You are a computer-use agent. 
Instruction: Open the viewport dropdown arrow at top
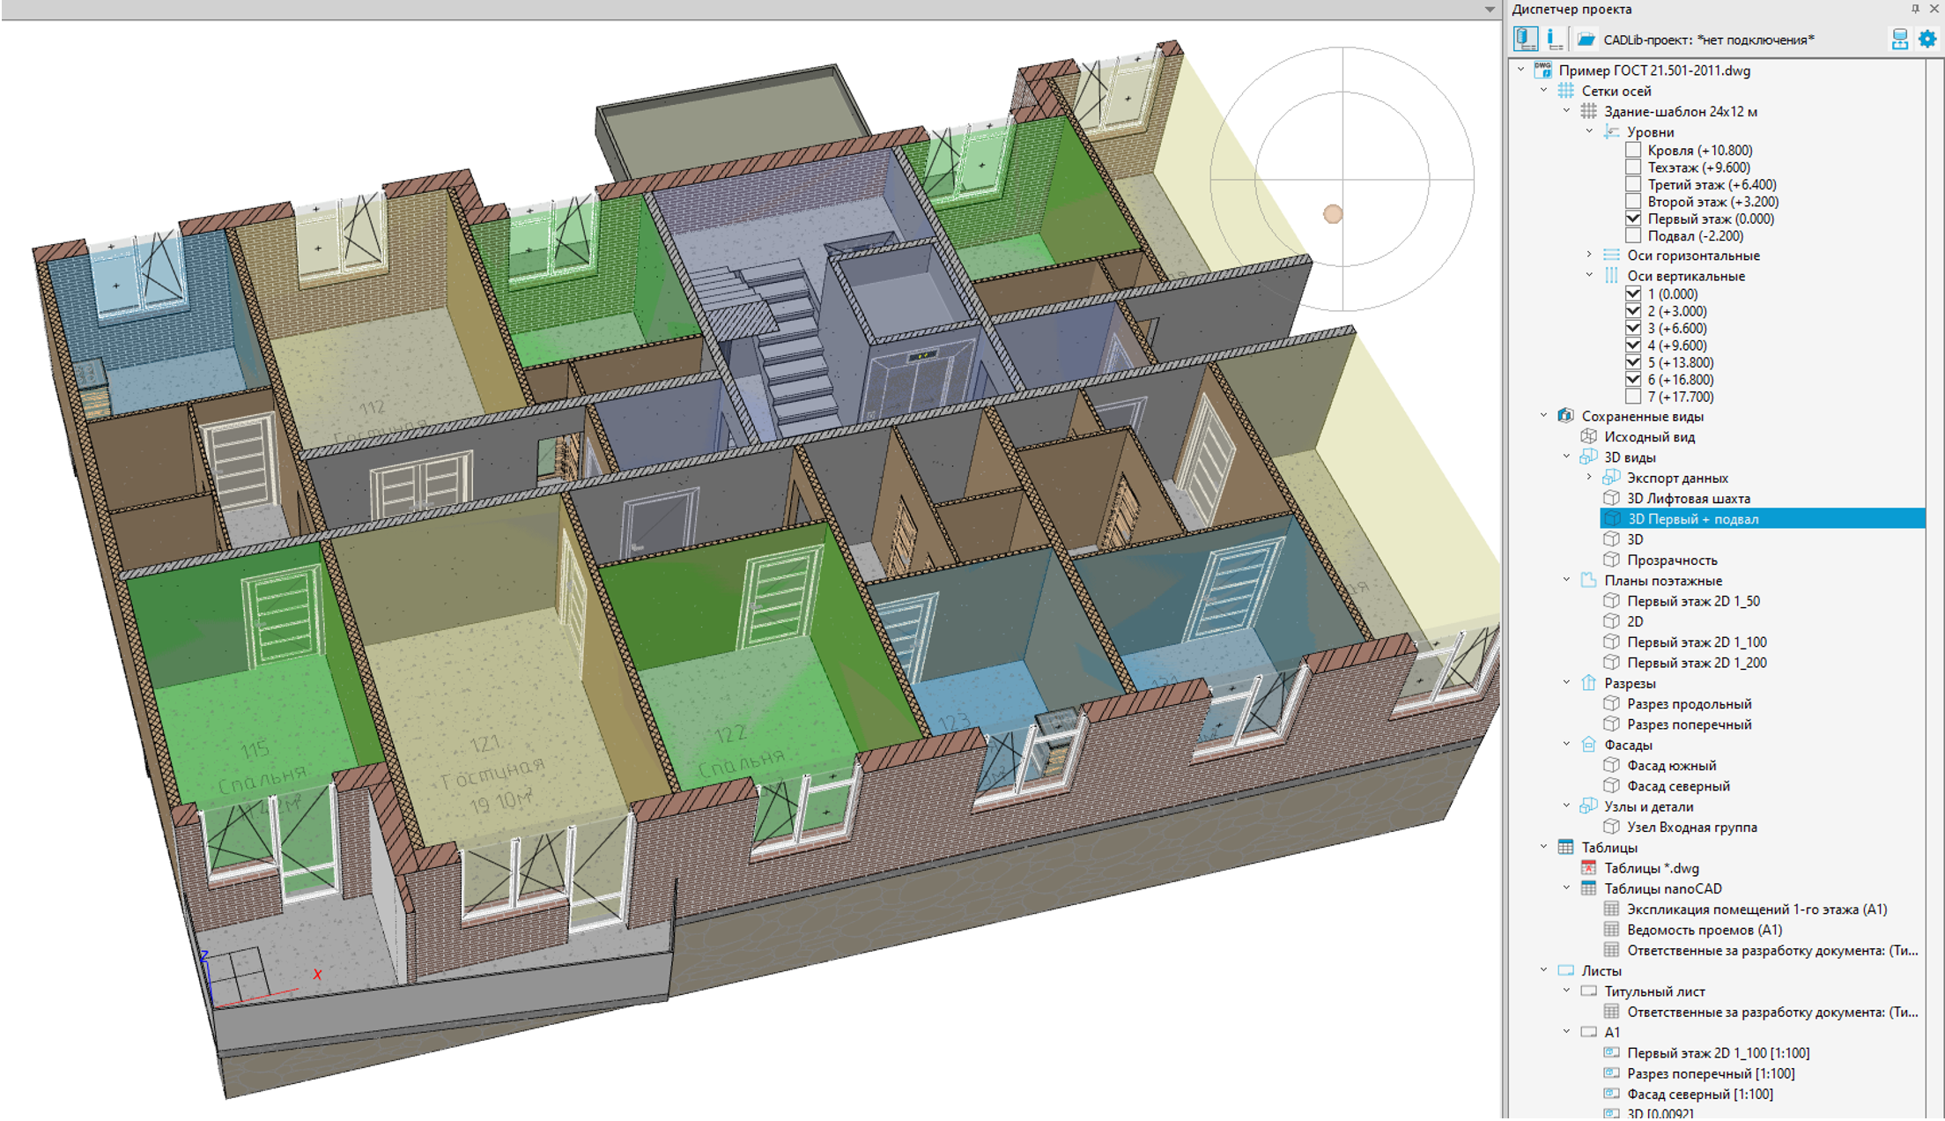coord(1490,10)
